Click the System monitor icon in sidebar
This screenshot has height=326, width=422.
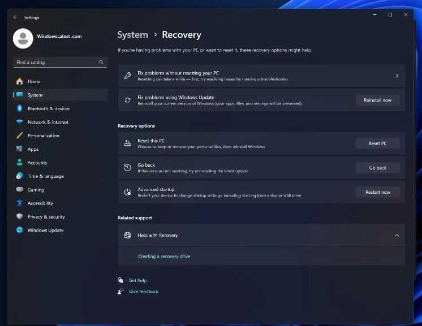pos(20,94)
